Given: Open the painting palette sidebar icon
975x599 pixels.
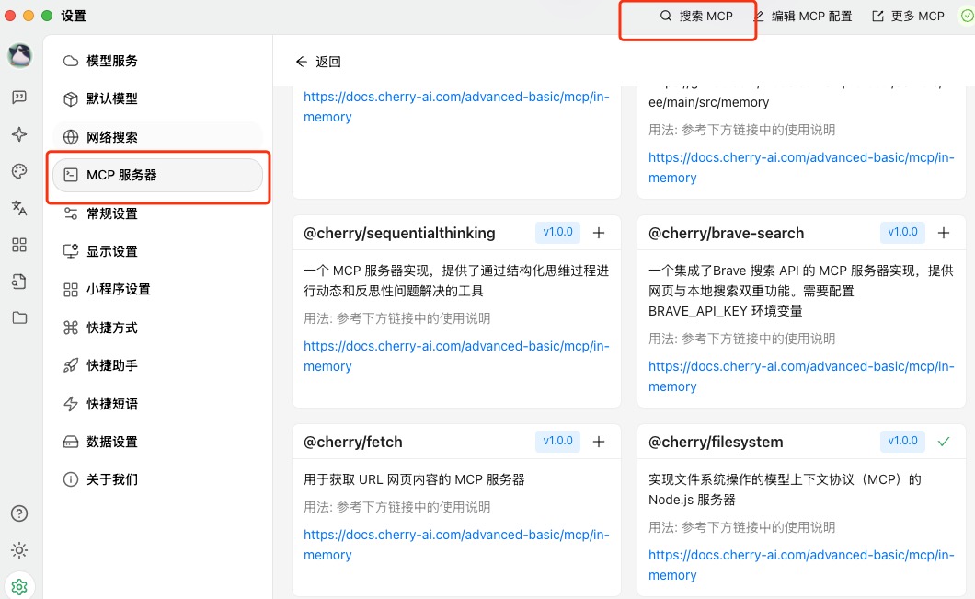Looking at the screenshot, I should [x=19, y=171].
